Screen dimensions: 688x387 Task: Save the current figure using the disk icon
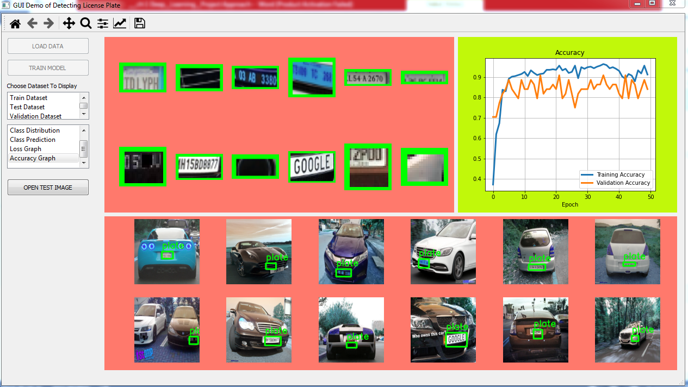click(139, 23)
